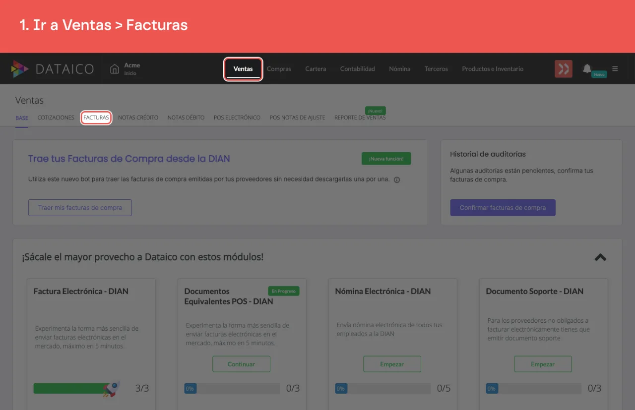
Task: Click Confirmar facturas de compra button
Action: pyautogui.click(x=503, y=208)
